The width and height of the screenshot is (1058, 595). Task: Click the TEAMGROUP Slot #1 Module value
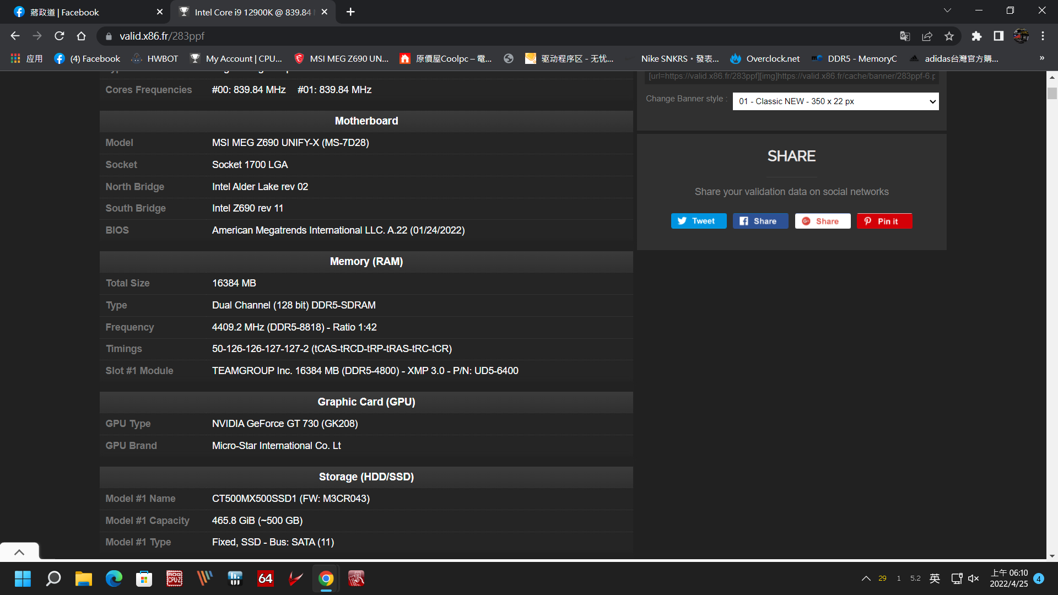point(365,371)
